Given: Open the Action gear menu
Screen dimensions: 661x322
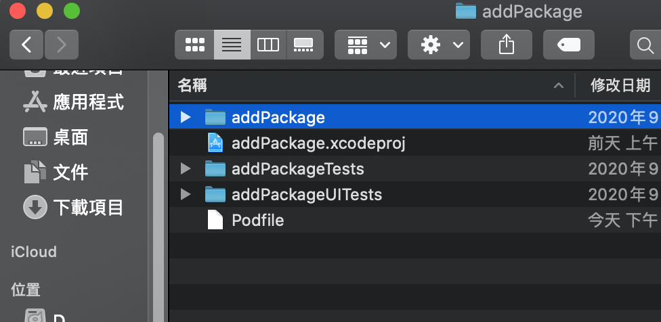Looking at the screenshot, I should point(439,45).
